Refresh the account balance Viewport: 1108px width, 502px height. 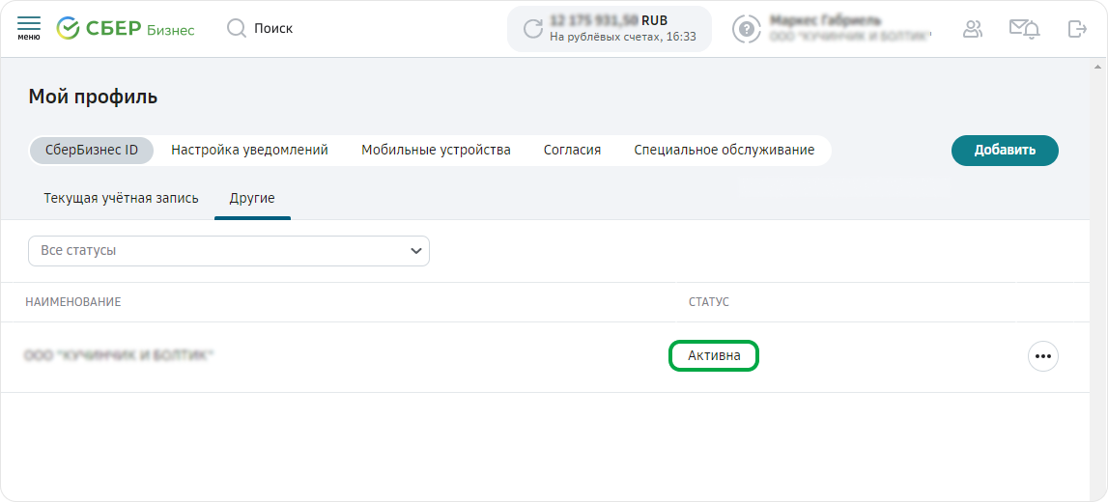(x=532, y=29)
